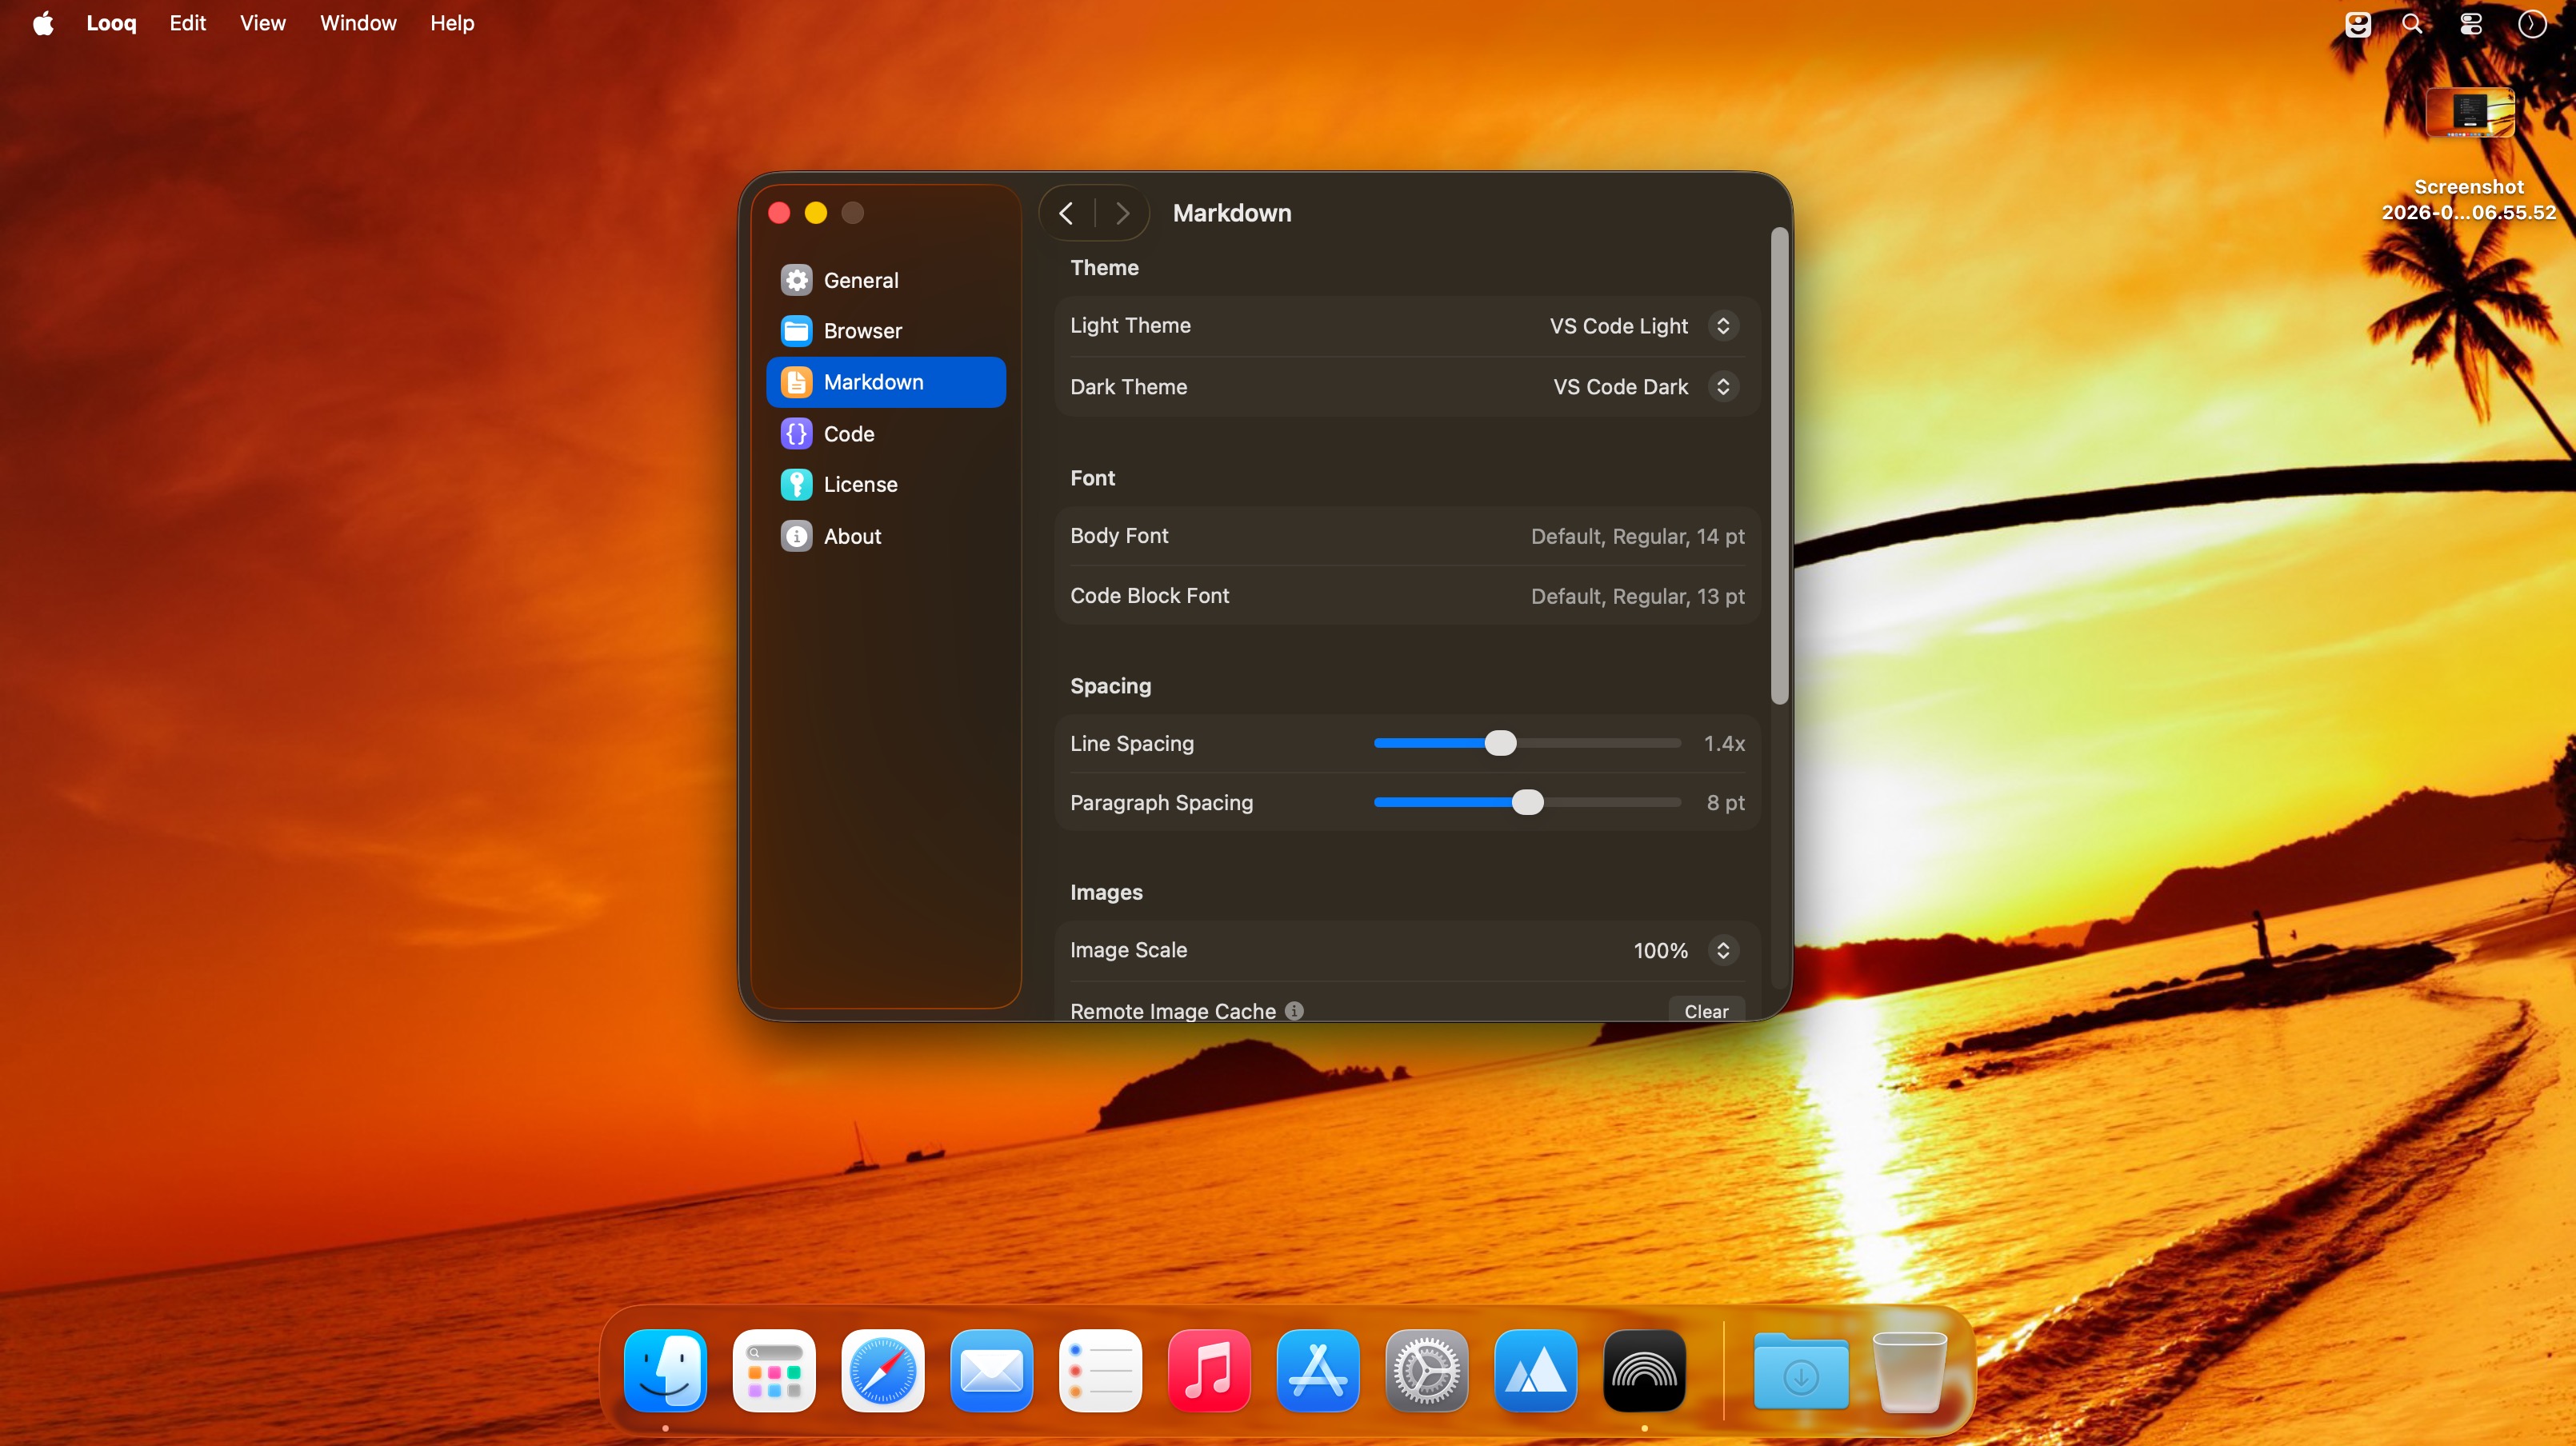Image resolution: width=2576 pixels, height=1446 pixels.
Task: Open System Settings from the Dock
Action: (1427, 1371)
